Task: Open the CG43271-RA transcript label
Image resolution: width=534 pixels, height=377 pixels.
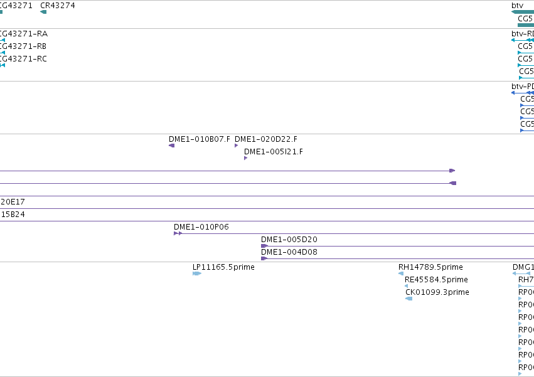Action: tap(23, 34)
